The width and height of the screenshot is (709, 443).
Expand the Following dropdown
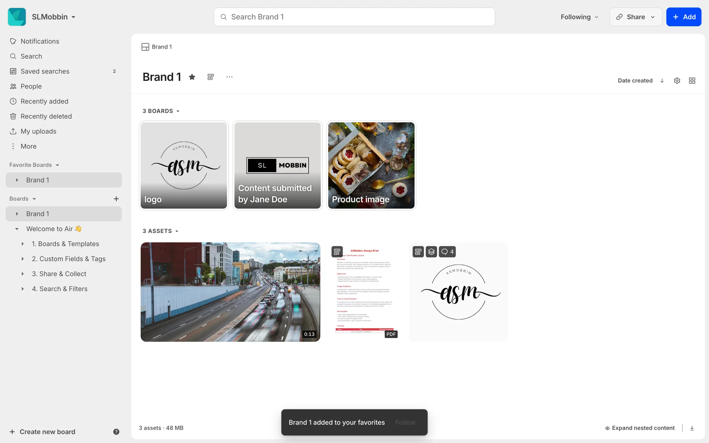click(579, 17)
